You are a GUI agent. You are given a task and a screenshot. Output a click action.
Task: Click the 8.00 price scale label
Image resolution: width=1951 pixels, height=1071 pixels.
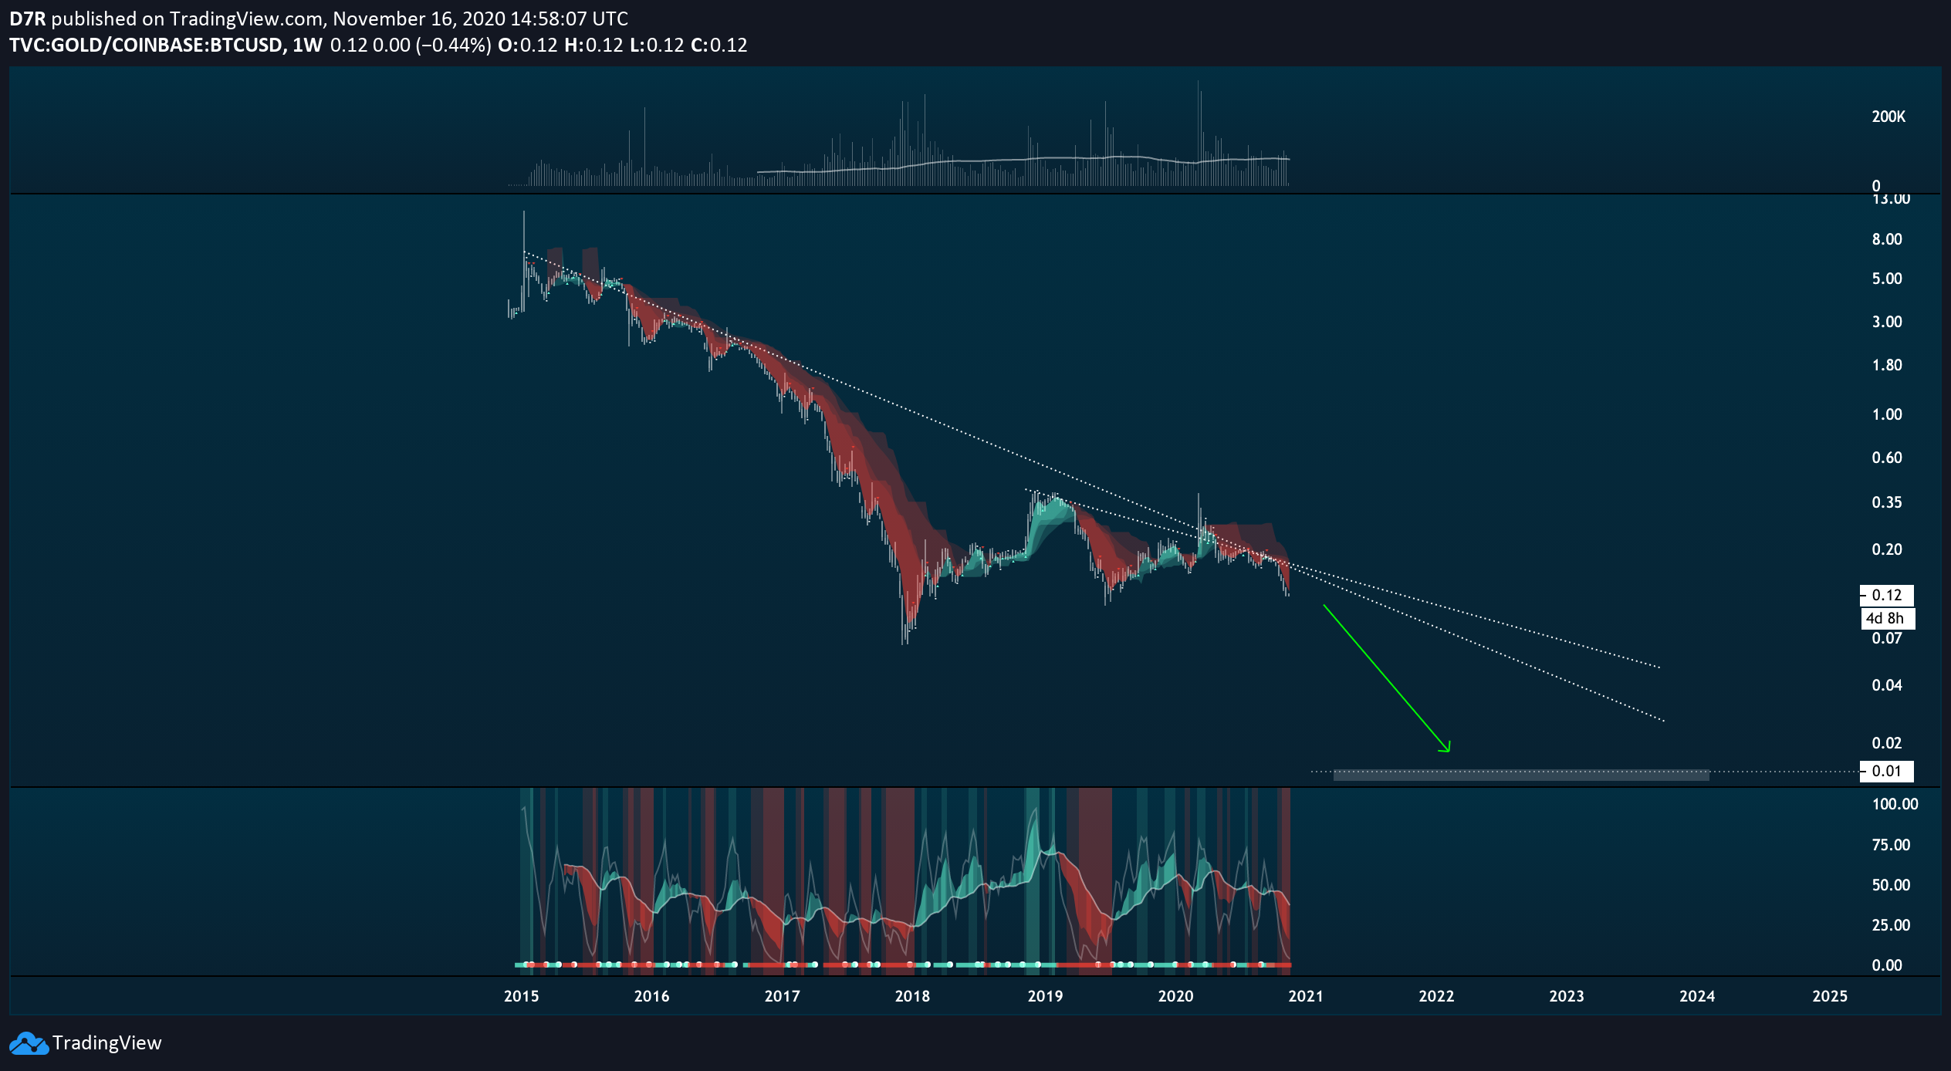(1887, 239)
